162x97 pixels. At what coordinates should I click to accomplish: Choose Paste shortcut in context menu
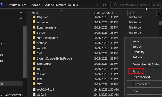(141, 77)
